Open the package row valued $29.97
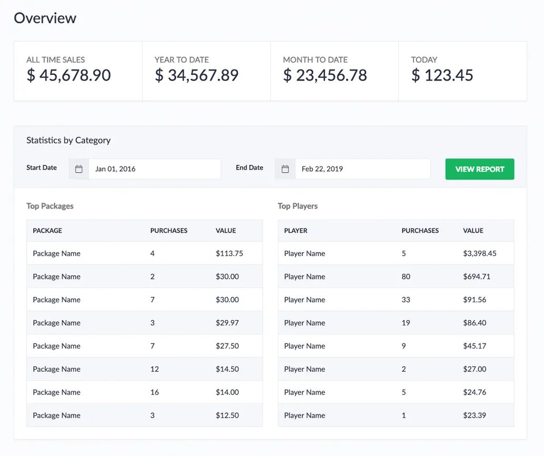The width and height of the screenshot is (544, 456). pyautogui.click(x=144, y=323)
